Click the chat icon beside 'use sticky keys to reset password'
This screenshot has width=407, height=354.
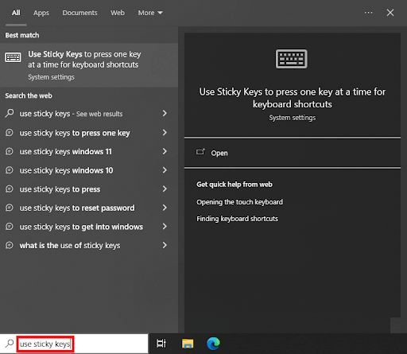click(10, 208)
